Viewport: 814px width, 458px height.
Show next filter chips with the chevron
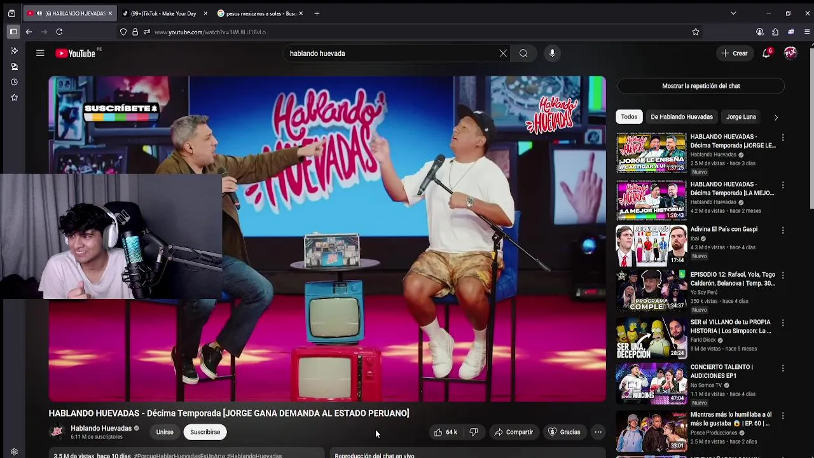(776, 117)
